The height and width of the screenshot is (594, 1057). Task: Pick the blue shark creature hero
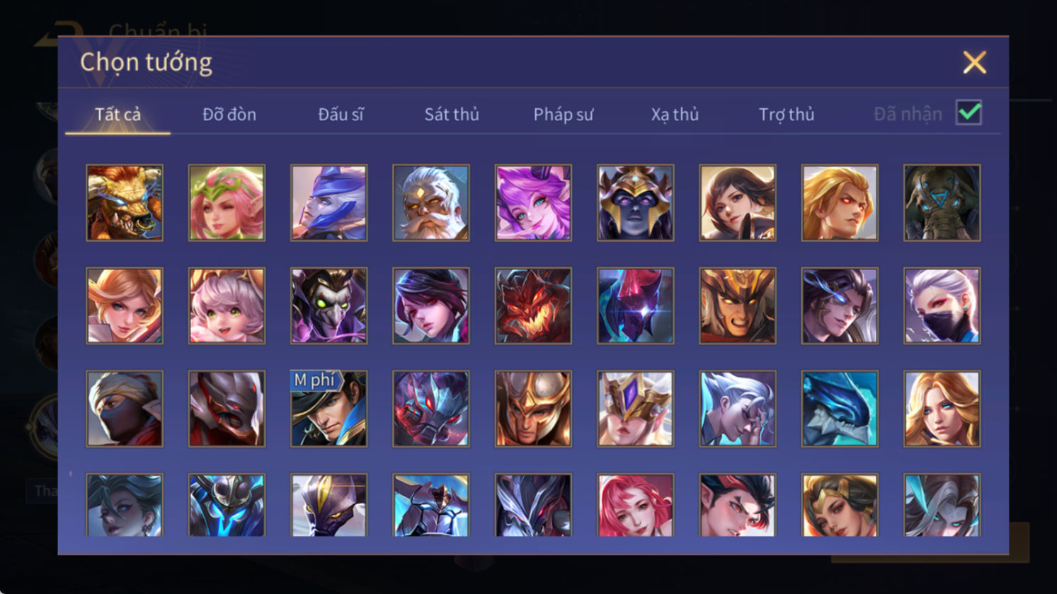pos(840,409)
